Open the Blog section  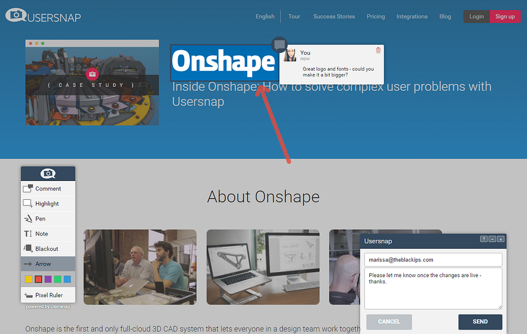[x=445, y=17]
